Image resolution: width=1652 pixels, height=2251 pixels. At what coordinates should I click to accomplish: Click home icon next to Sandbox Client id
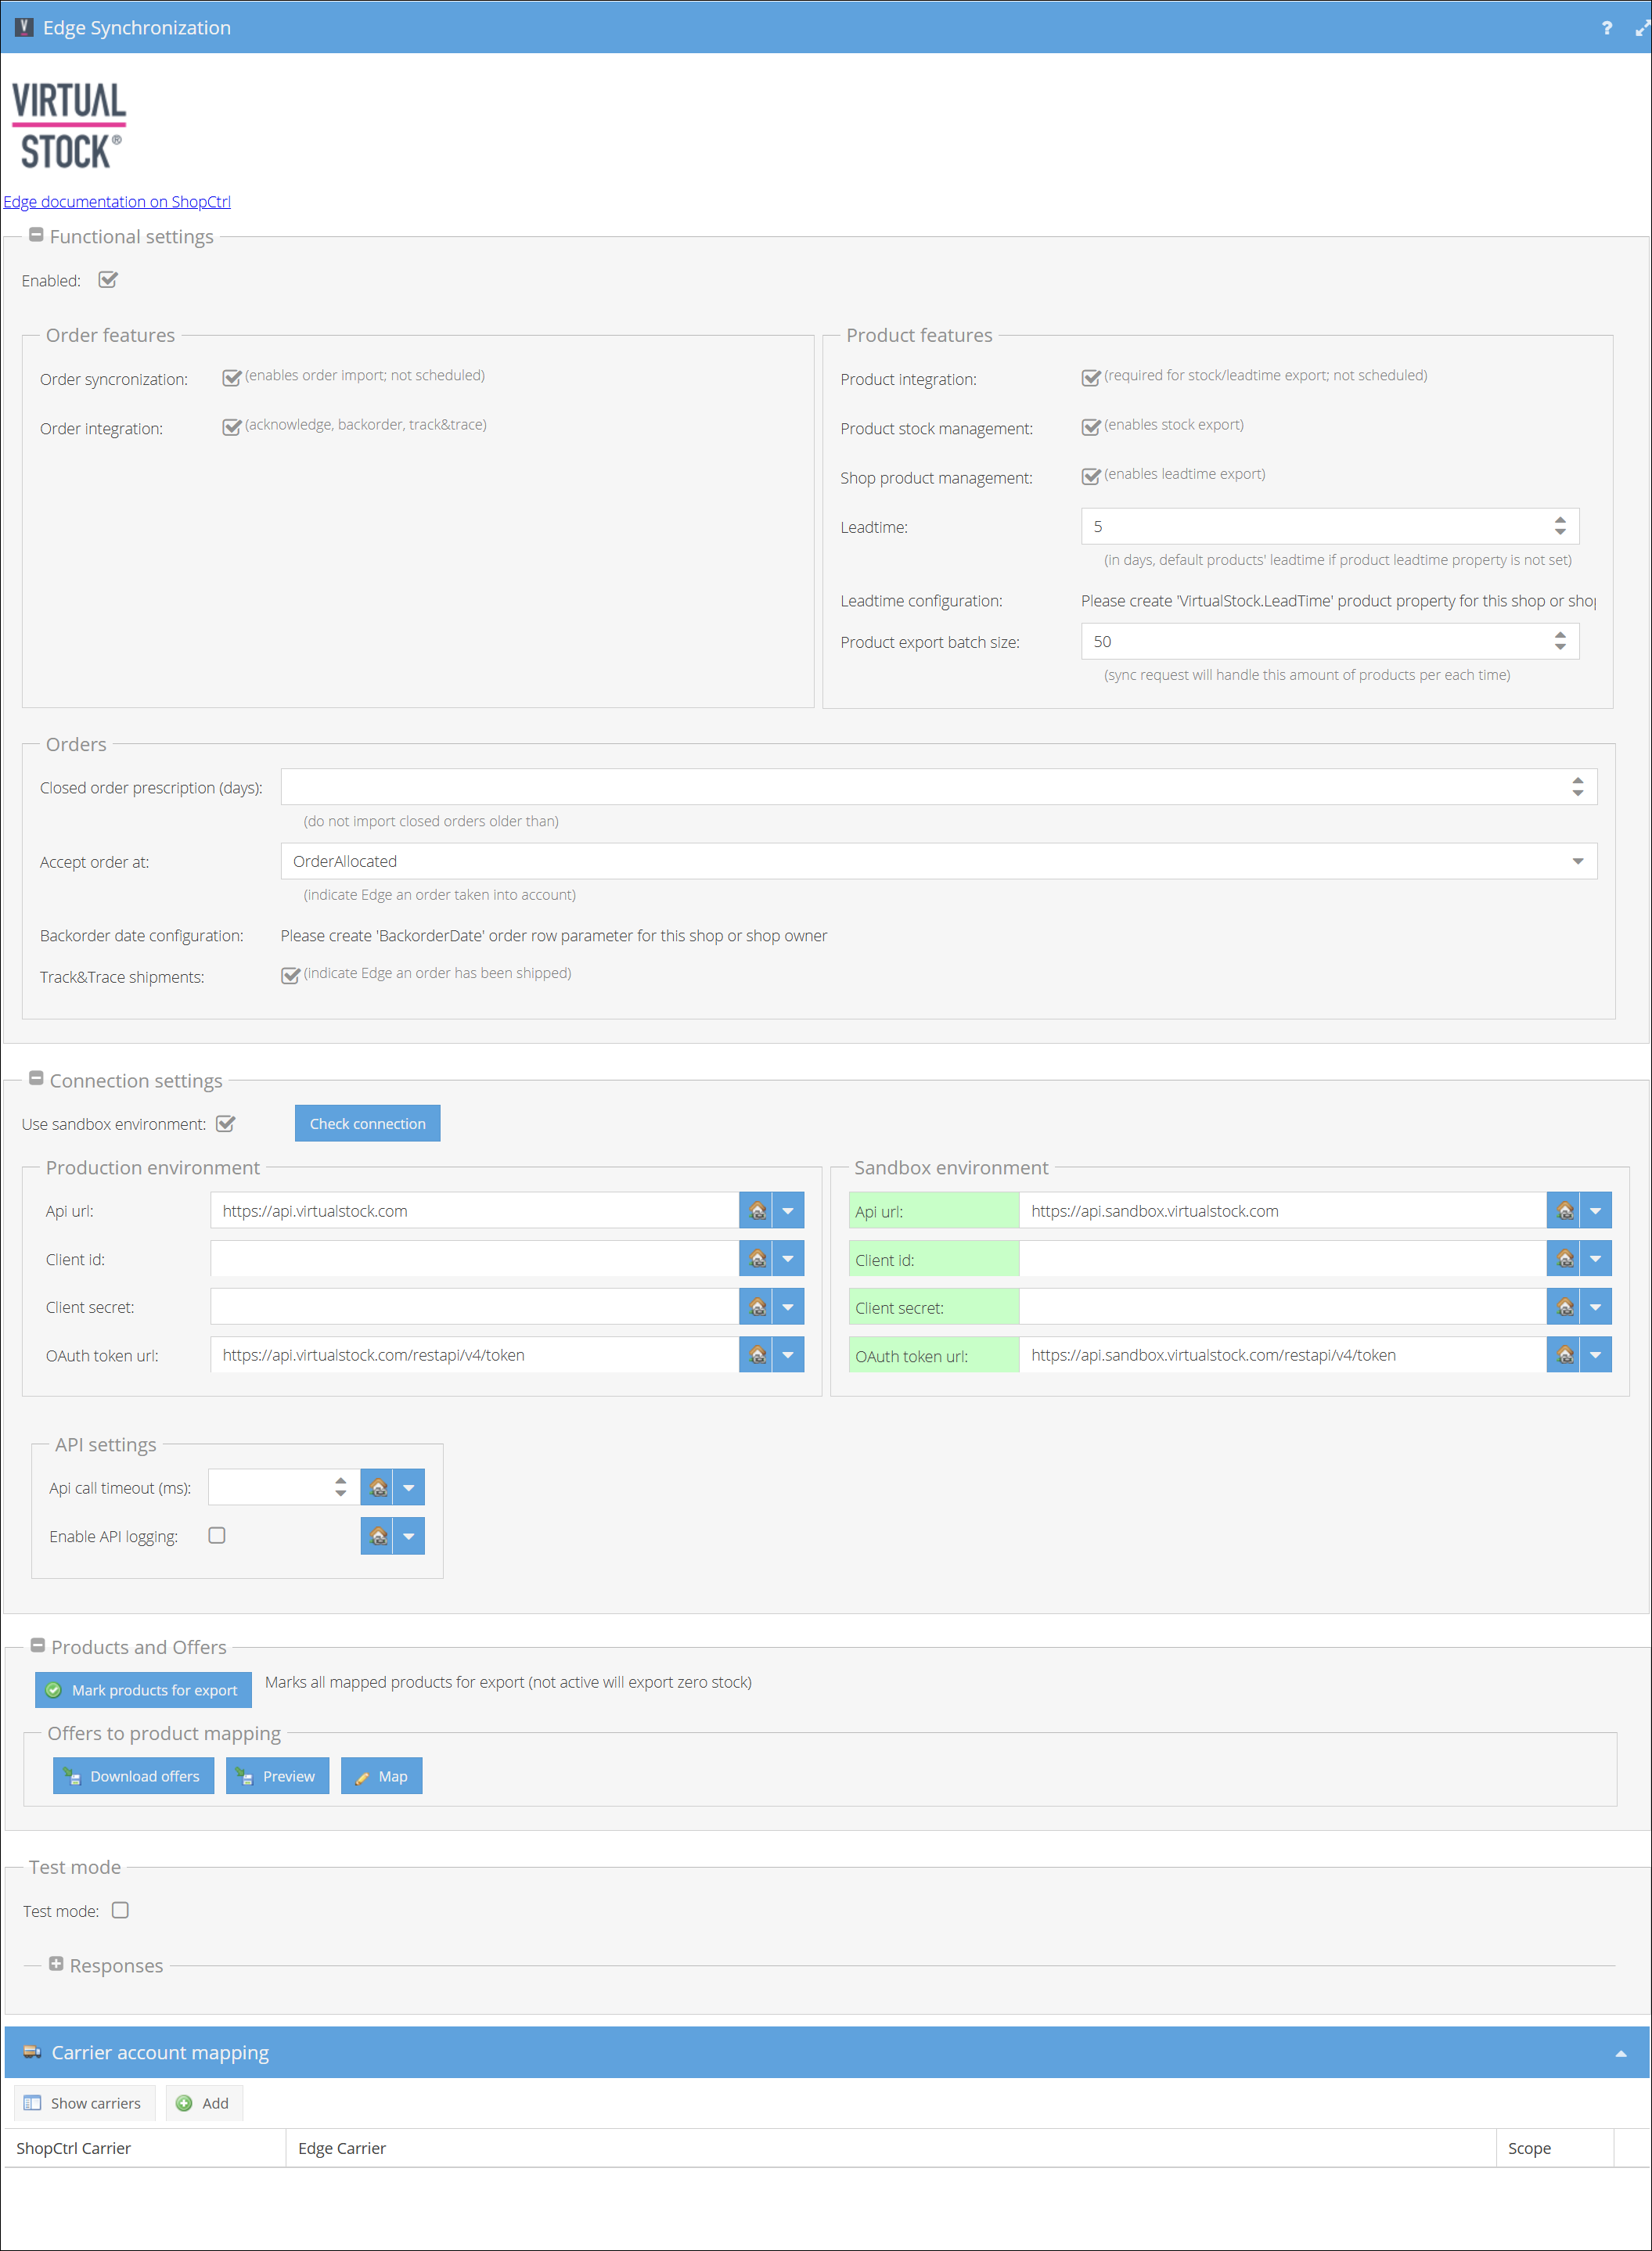[x=1564, y=1258]
